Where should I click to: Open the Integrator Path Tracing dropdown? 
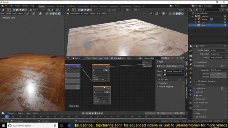(x=218, y=70)
